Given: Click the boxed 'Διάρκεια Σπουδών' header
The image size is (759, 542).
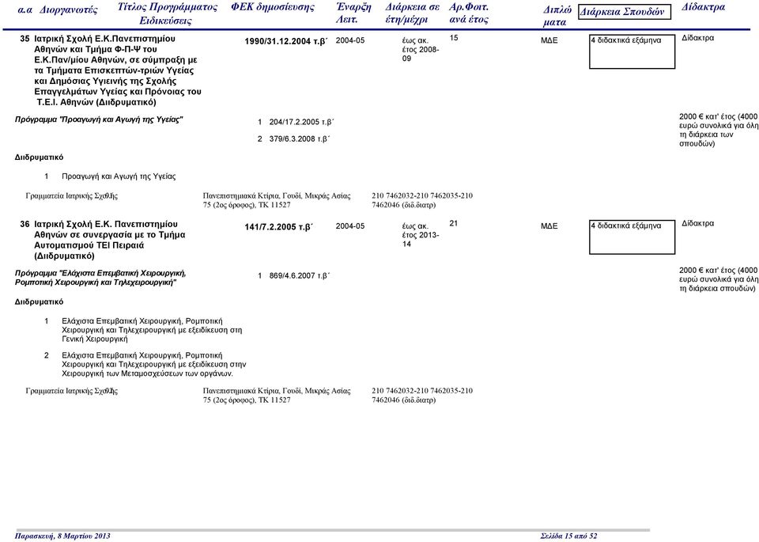Looking at the screenshot, I should click(625, 12).
